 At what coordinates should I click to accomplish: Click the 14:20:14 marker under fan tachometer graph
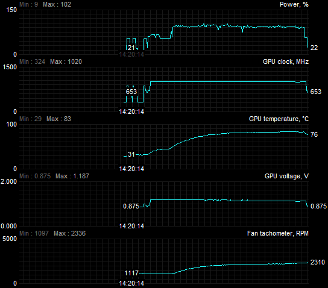pyautogui.click(x=131, y=283)
